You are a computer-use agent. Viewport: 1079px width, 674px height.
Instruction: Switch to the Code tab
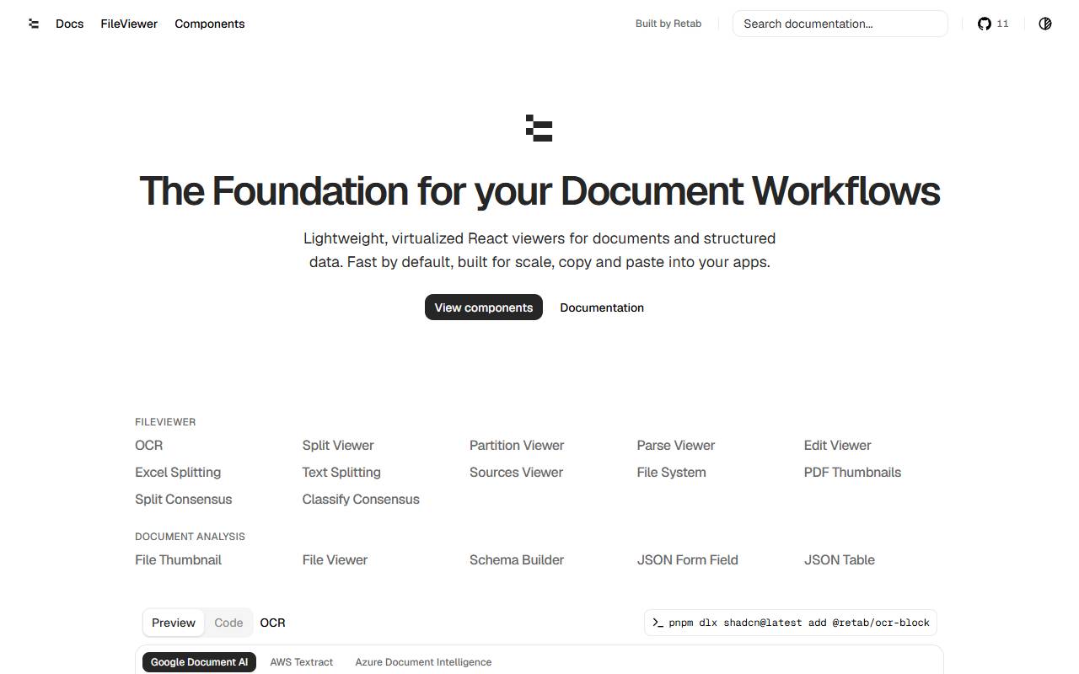pos(228,623)
